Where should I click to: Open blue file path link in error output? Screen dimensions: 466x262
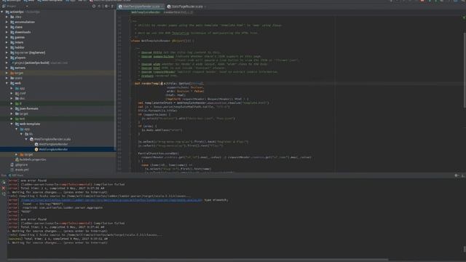[111, 200]
